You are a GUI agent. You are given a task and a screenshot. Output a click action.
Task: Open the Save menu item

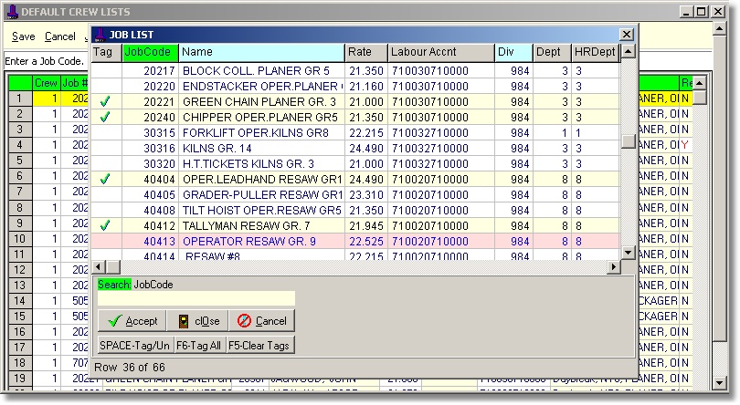(23, 37)
